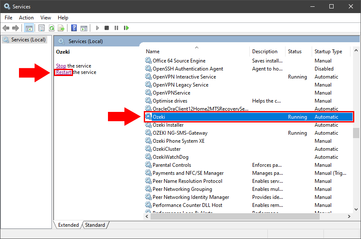Select the OpenVPN Legacy Service row

point(249,85)
